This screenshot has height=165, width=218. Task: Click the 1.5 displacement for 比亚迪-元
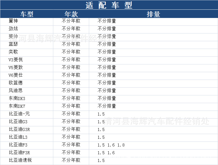(101, 114)
